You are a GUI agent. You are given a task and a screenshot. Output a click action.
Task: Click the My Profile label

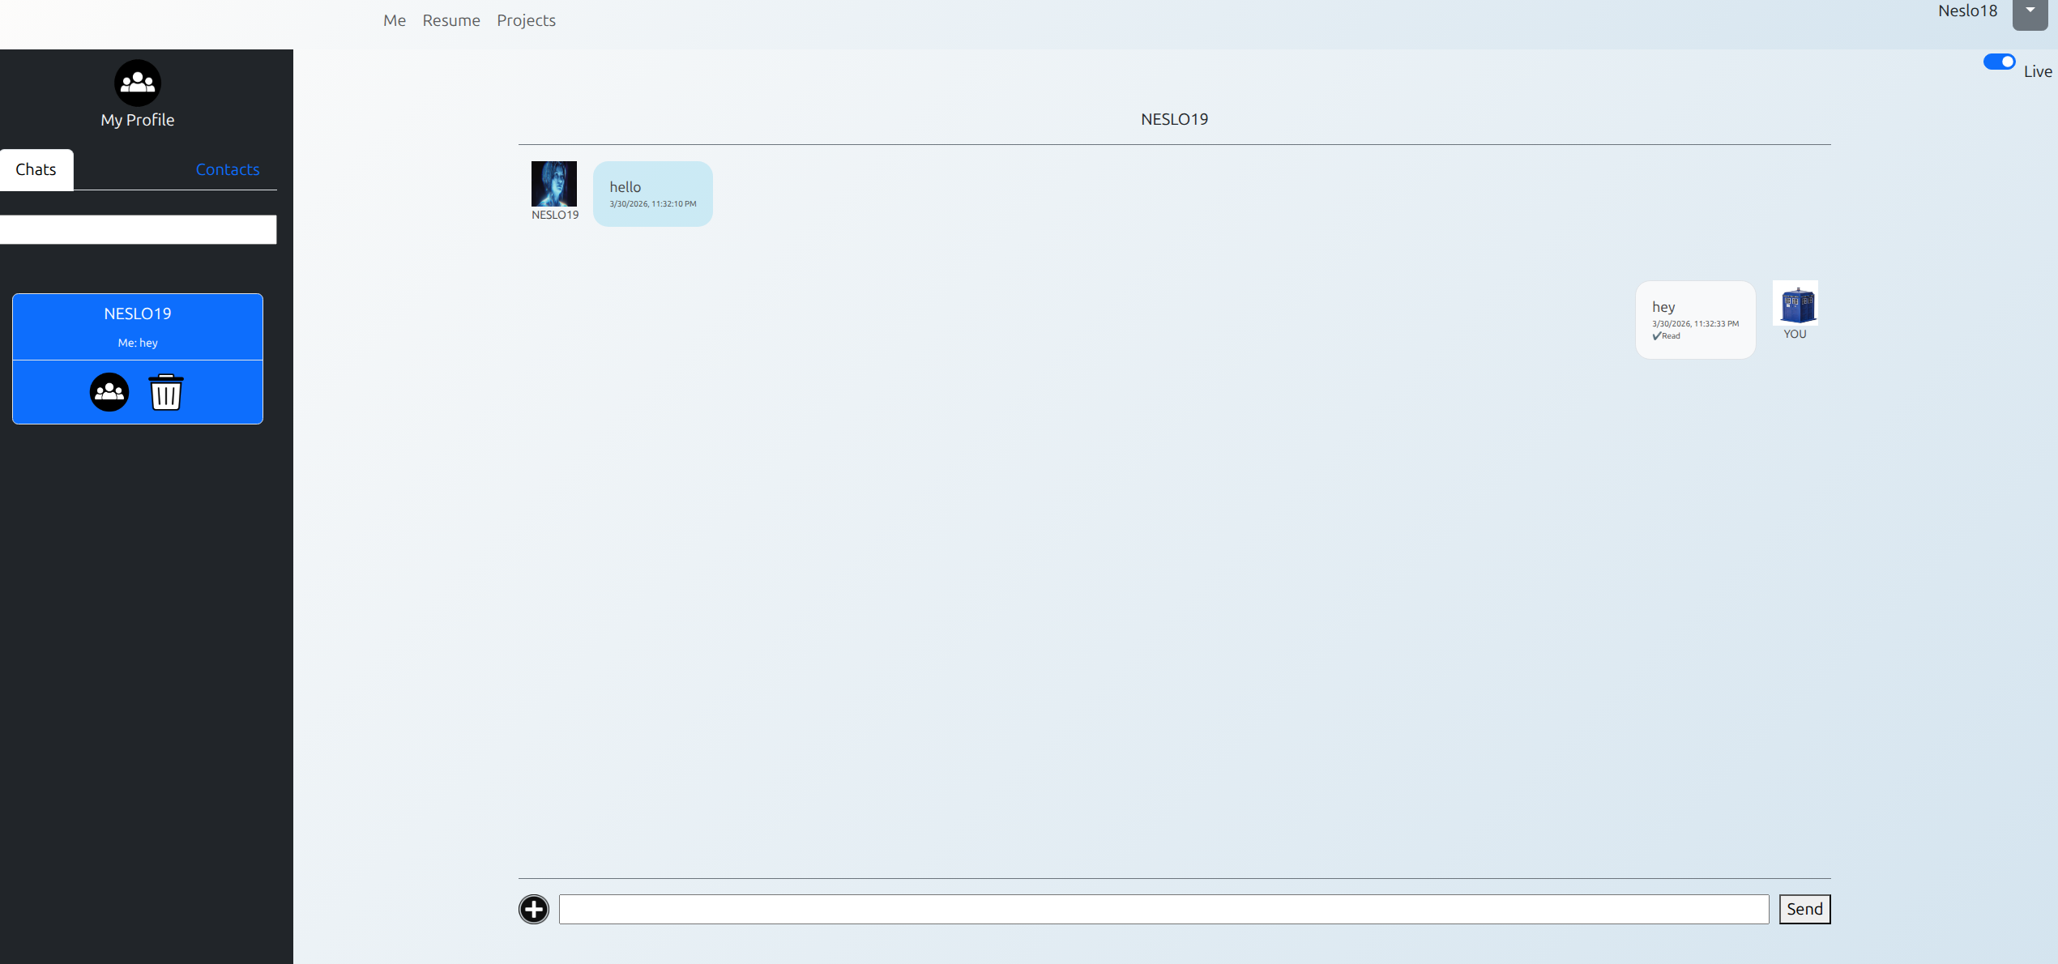(x=138, y=120)
